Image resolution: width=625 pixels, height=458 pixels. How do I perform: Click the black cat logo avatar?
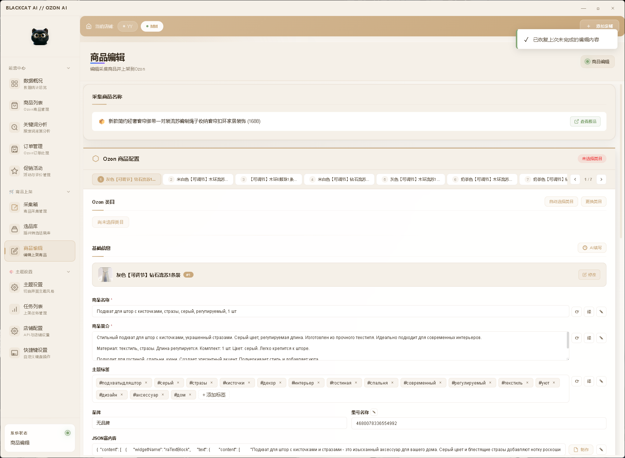click(x=40, y=37)
